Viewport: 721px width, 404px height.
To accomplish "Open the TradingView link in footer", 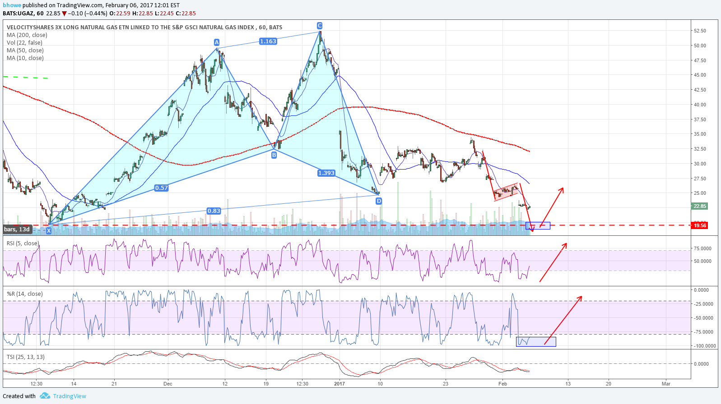I will click(x=70, y=396).
